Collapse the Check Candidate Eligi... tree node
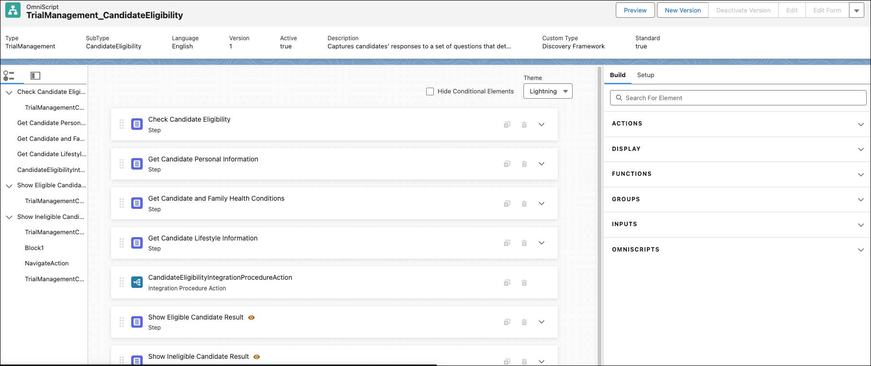Viewport: 871px width, 366px height. tap(9, 92)
